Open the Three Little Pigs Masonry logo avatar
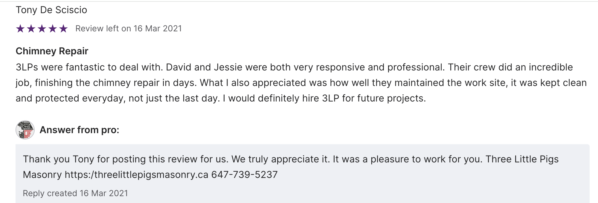The height and width of the screenshot is (203, 598). click(25, 130)
